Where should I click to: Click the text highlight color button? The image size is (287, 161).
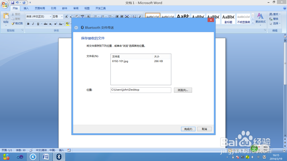pos(67,24)
